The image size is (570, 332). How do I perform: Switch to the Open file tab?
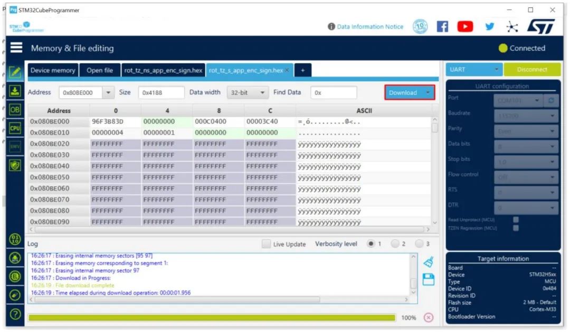tap(100, 70)
